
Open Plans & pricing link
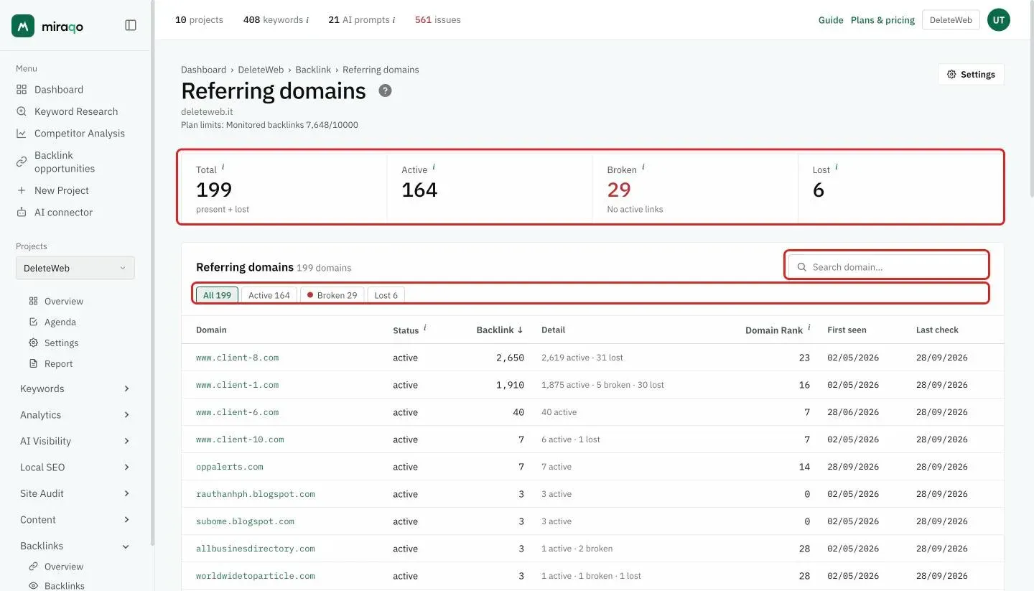tap(882, 20)
